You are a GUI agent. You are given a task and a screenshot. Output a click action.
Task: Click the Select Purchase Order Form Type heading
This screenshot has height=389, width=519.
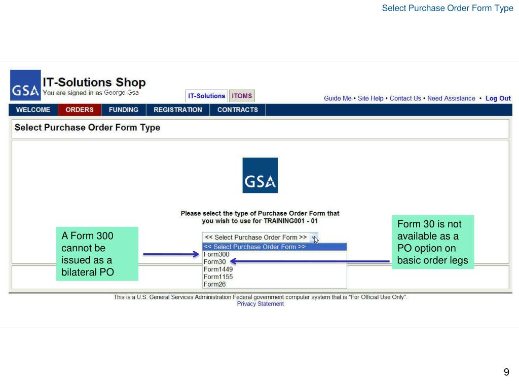[x=87, y=128]
